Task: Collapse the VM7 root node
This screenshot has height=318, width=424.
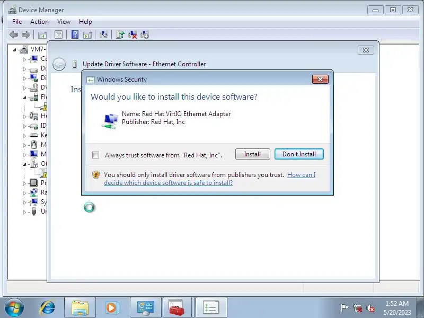Action: pos(14,50)
